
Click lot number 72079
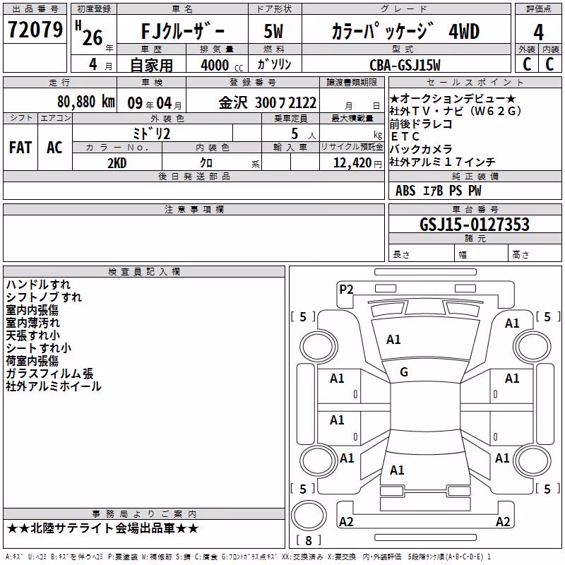point(35,30)
